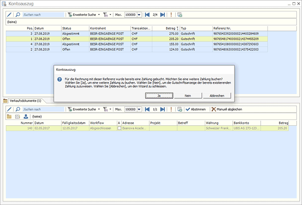
Task: Click the lower Suchen nach search field
Action: (x=44, y=109)
